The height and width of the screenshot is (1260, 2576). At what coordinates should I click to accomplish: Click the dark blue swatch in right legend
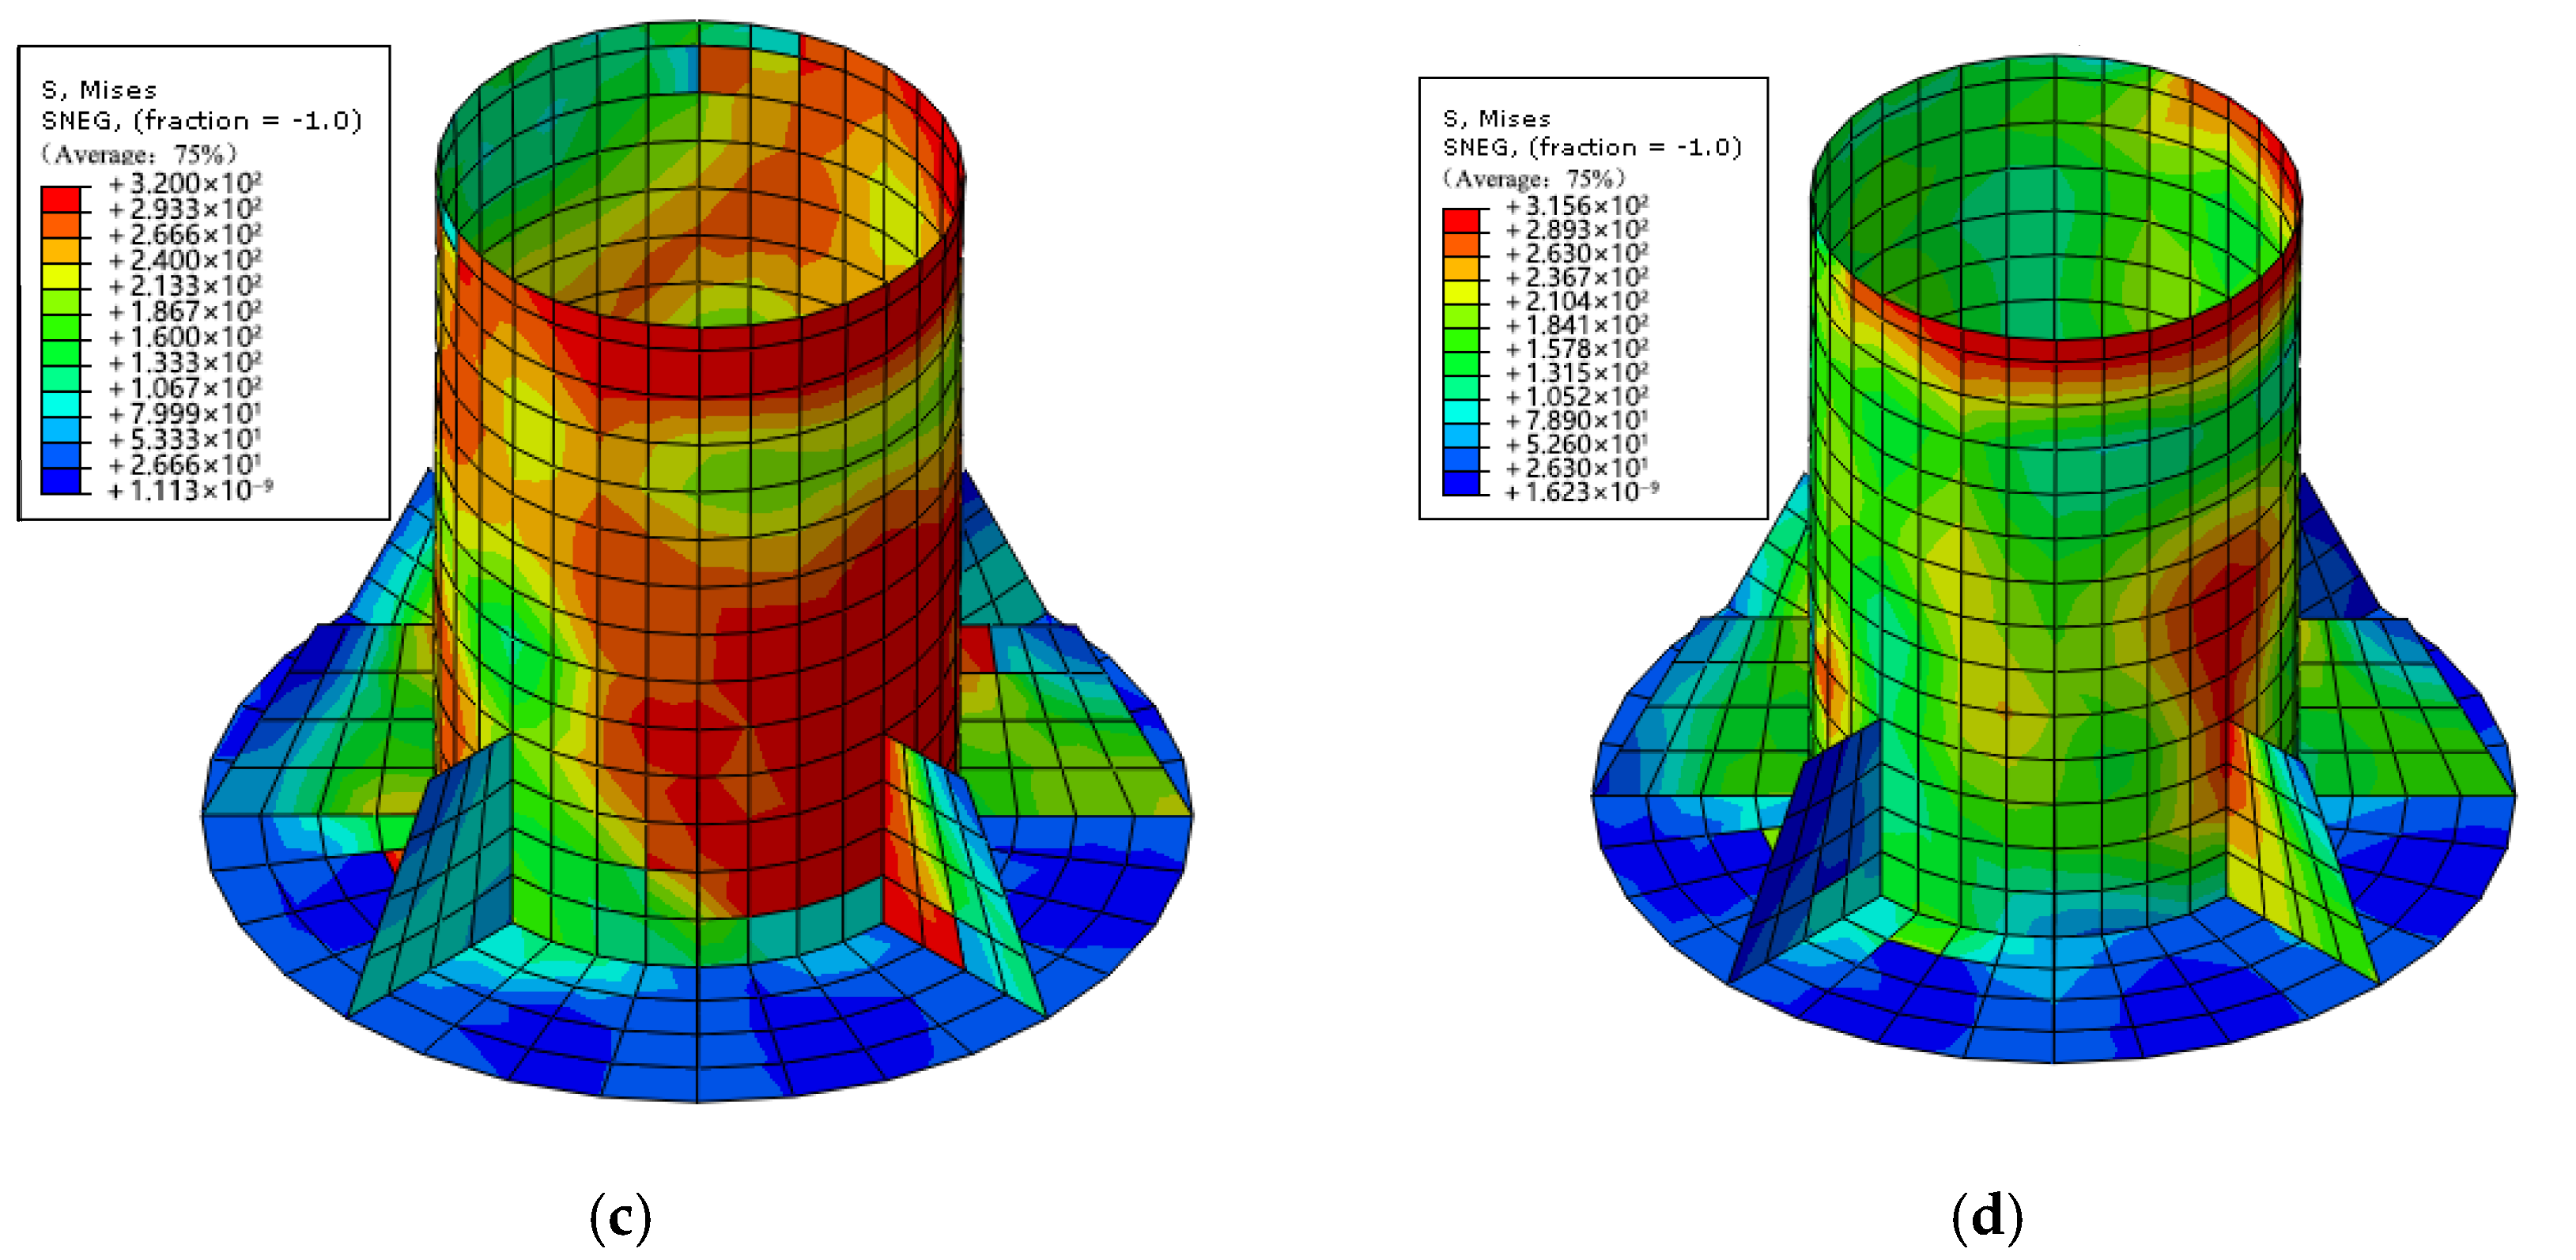(1460, 482)
